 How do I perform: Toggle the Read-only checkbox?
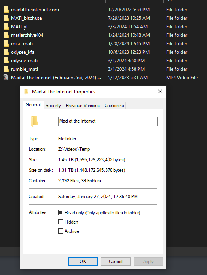click(61, 213)
